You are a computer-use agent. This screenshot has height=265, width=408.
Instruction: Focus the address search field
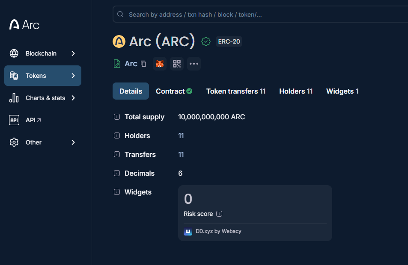pyautogui.click(x=260, y=14)
